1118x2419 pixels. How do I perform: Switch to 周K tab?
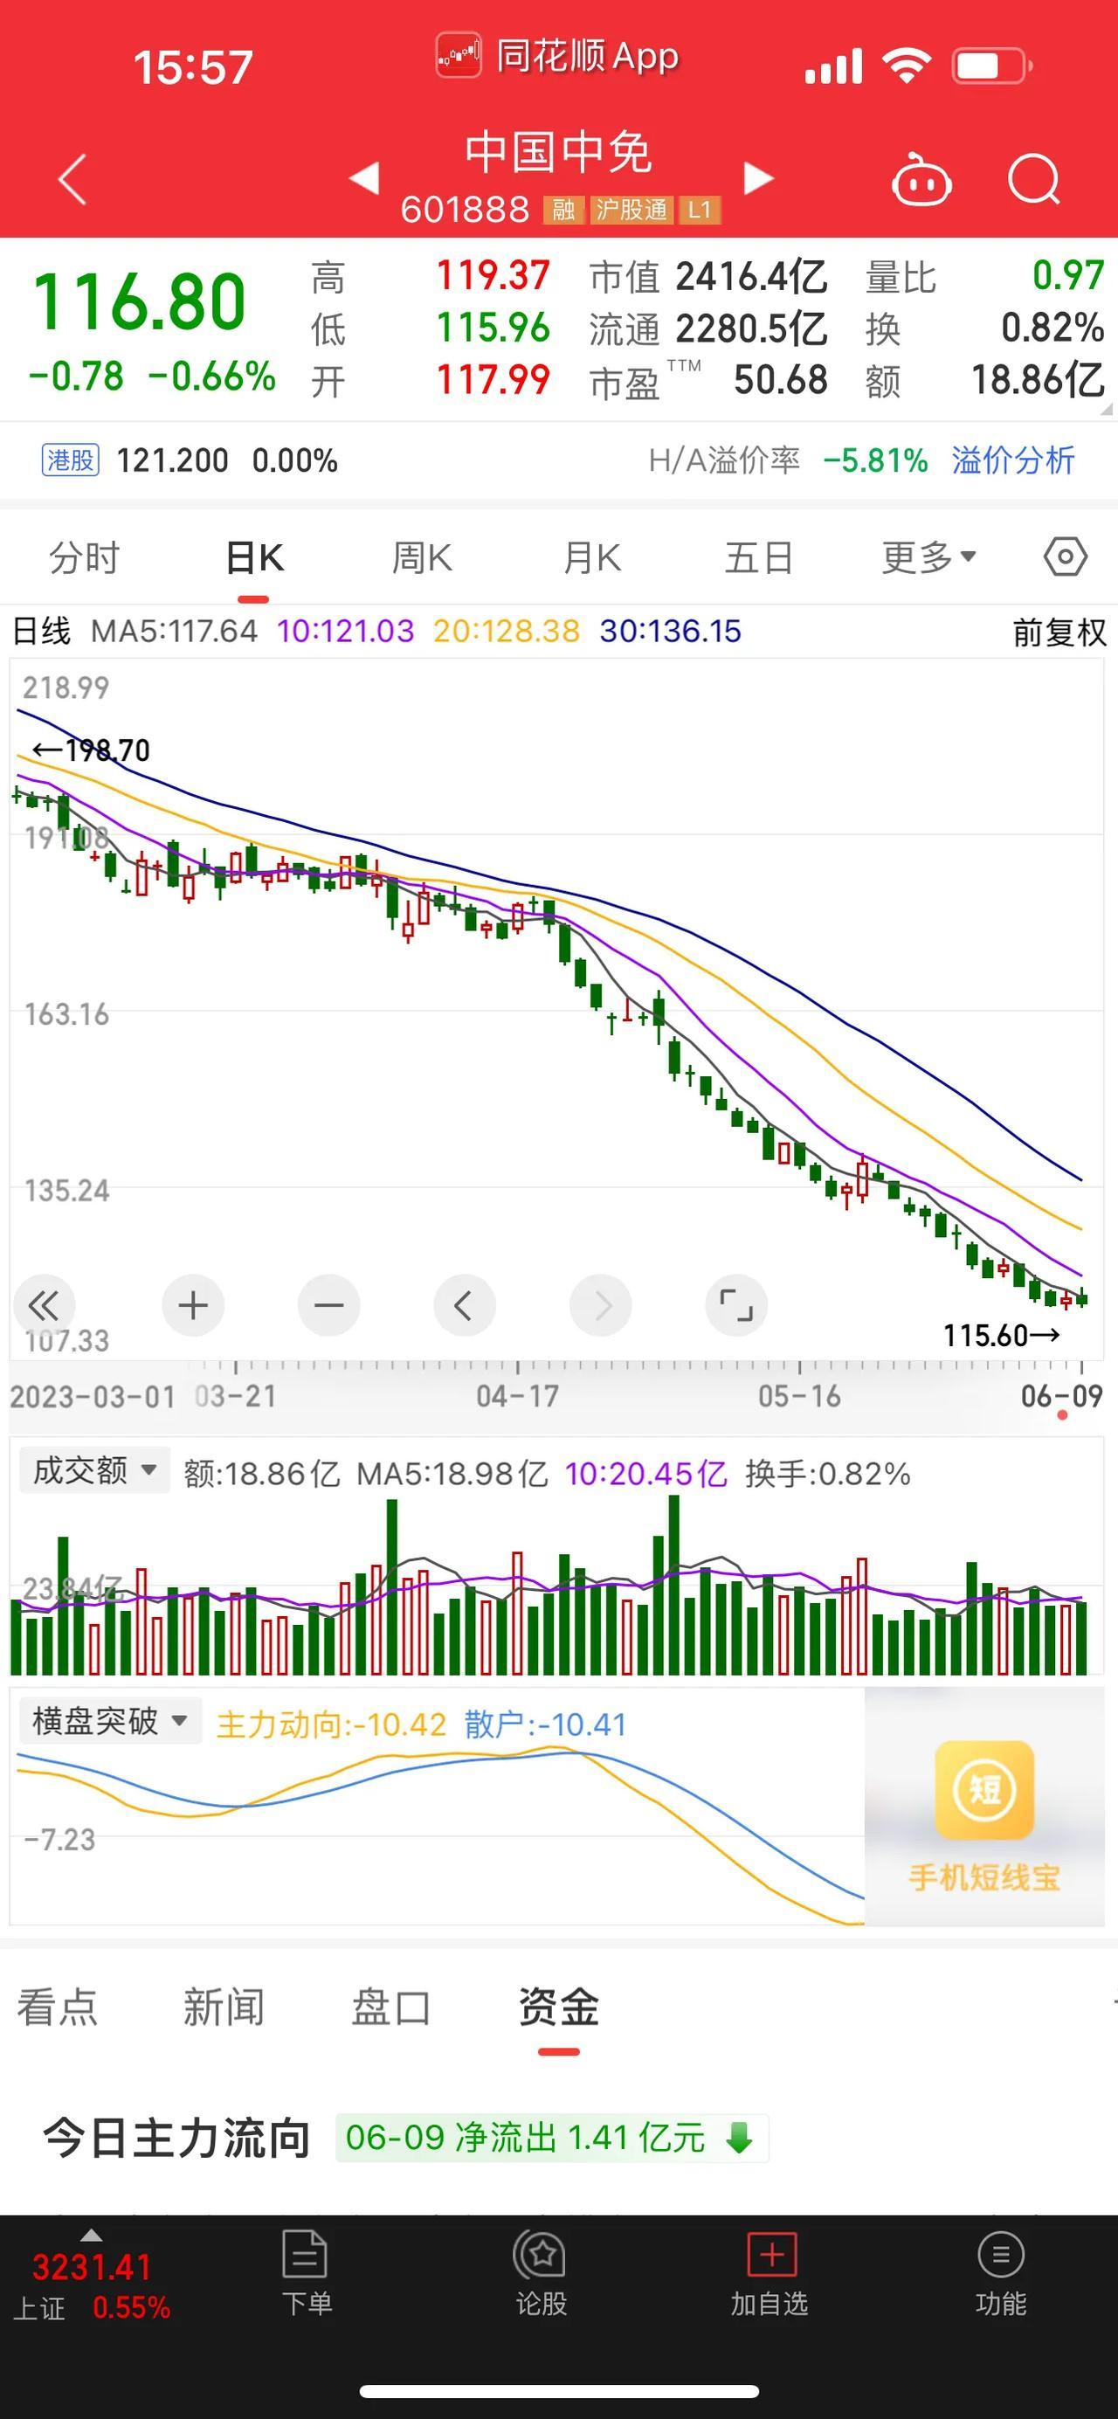click(x=423, y=556)
